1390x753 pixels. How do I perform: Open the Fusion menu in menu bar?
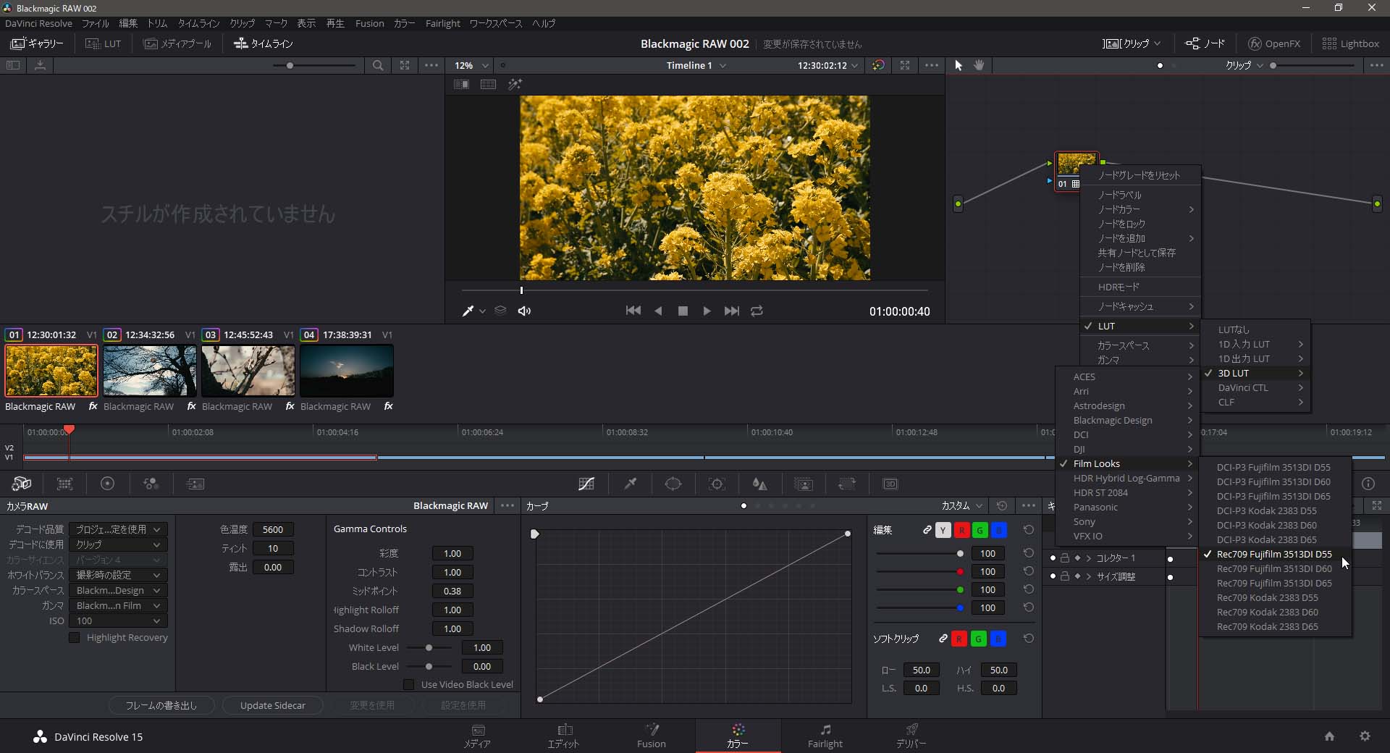click(x=369, y=23)
